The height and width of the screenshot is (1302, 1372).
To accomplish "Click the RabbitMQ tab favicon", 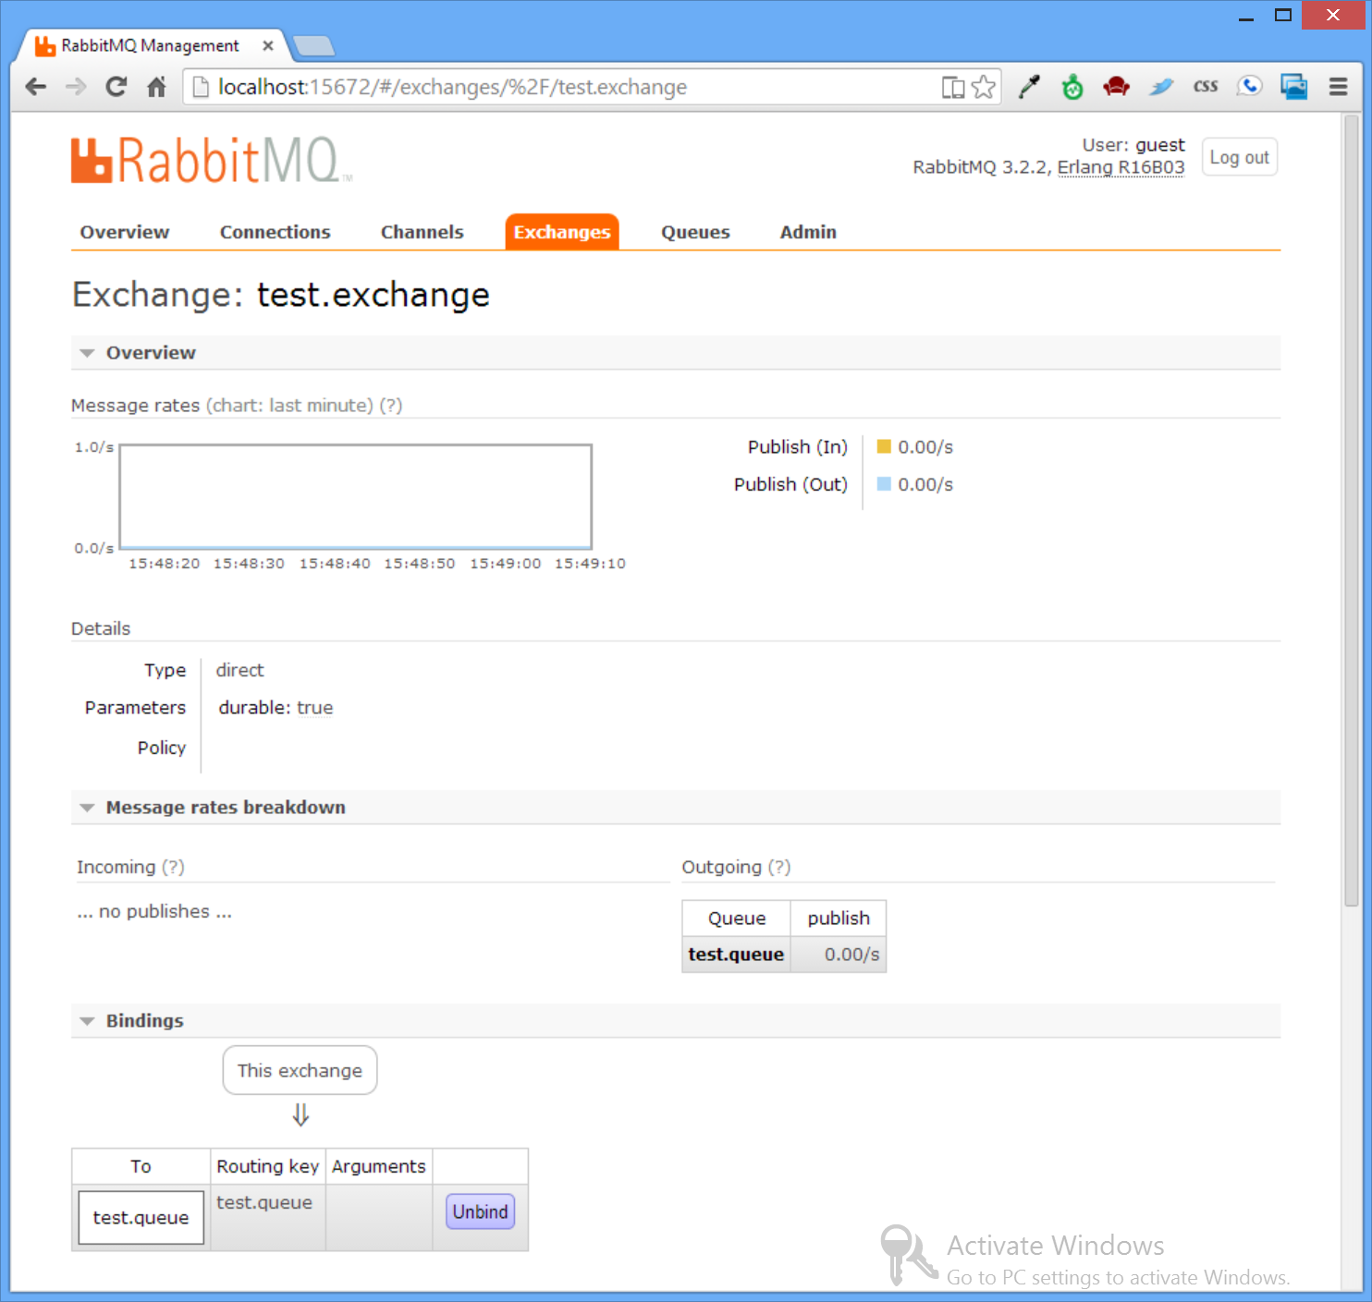I will tap(45, 45).
